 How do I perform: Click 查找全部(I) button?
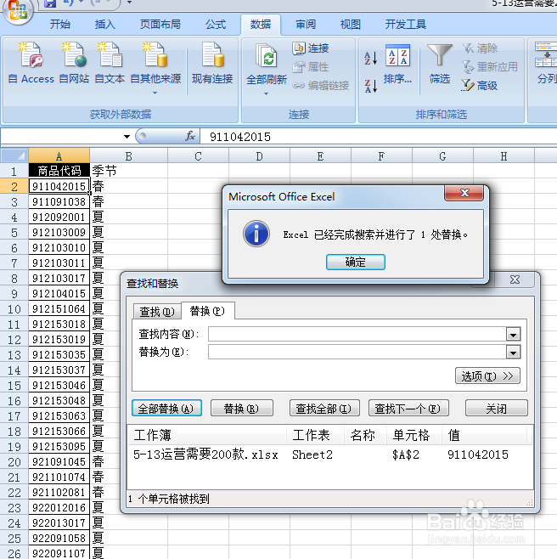tap(324, 408)
